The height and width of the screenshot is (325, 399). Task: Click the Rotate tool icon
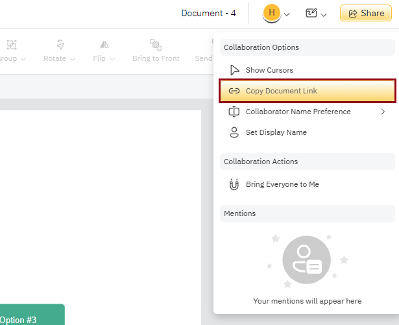click(60, 45)
